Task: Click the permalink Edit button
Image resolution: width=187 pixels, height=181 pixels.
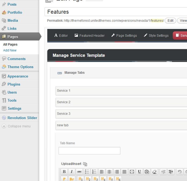Action: click(170, 21)
